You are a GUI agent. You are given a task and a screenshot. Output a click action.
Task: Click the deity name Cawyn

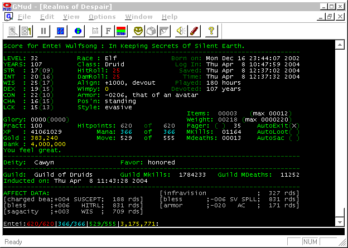tap(44, 162)
